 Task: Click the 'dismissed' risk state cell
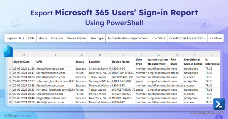click(x=177, y=85)
